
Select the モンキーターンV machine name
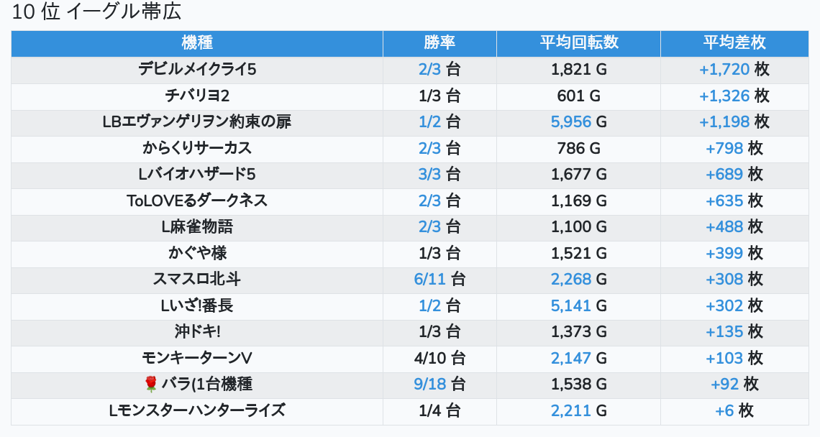point(197,358)
